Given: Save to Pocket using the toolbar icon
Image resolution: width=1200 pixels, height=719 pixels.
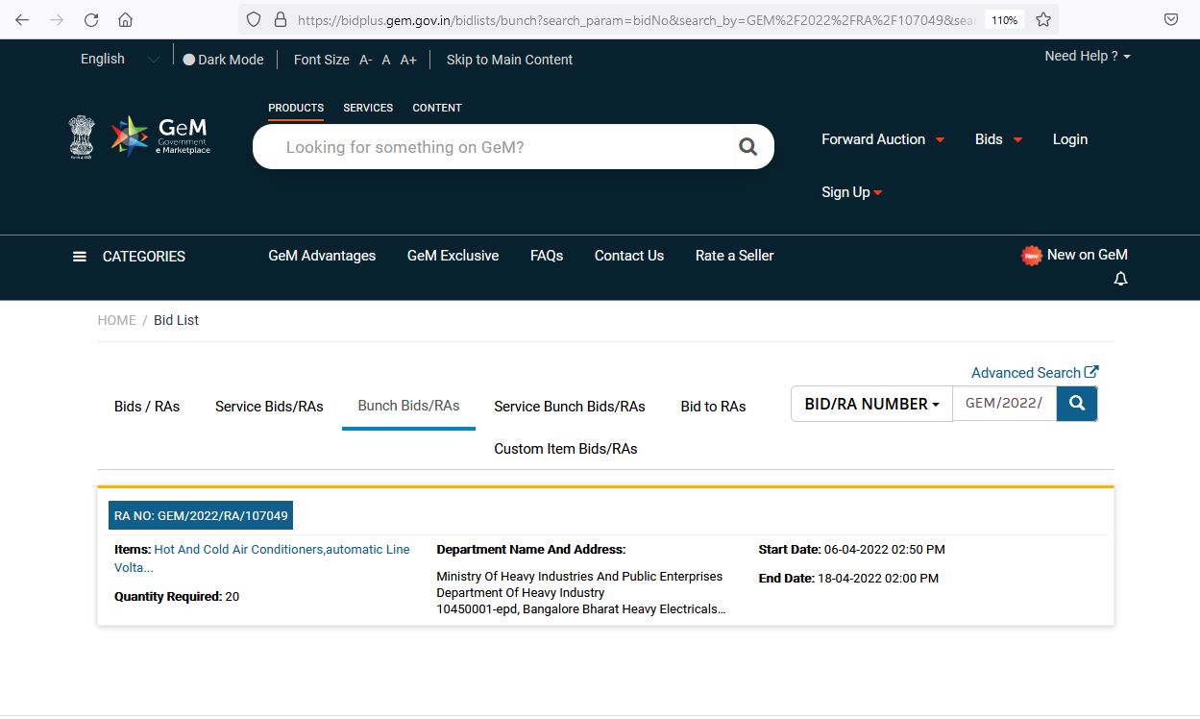Looking at the screenshot, I should pos(1171,19).
